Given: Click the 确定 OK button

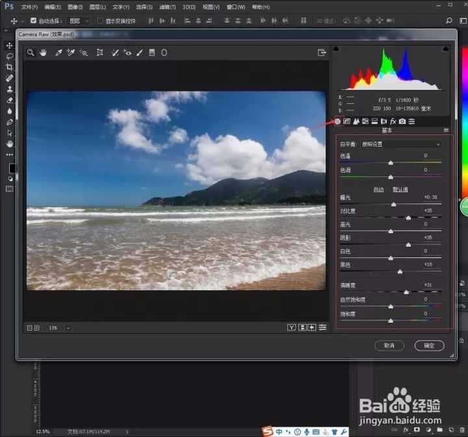Looking at the screenshot, I should (x=429, y=345).
